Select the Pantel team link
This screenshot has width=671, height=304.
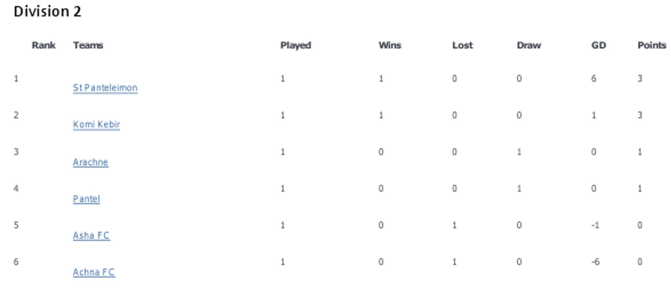tap(86, 199)
